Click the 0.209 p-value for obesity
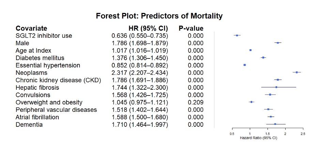This screenshot has height=155, width=319. tap(195, 102)
